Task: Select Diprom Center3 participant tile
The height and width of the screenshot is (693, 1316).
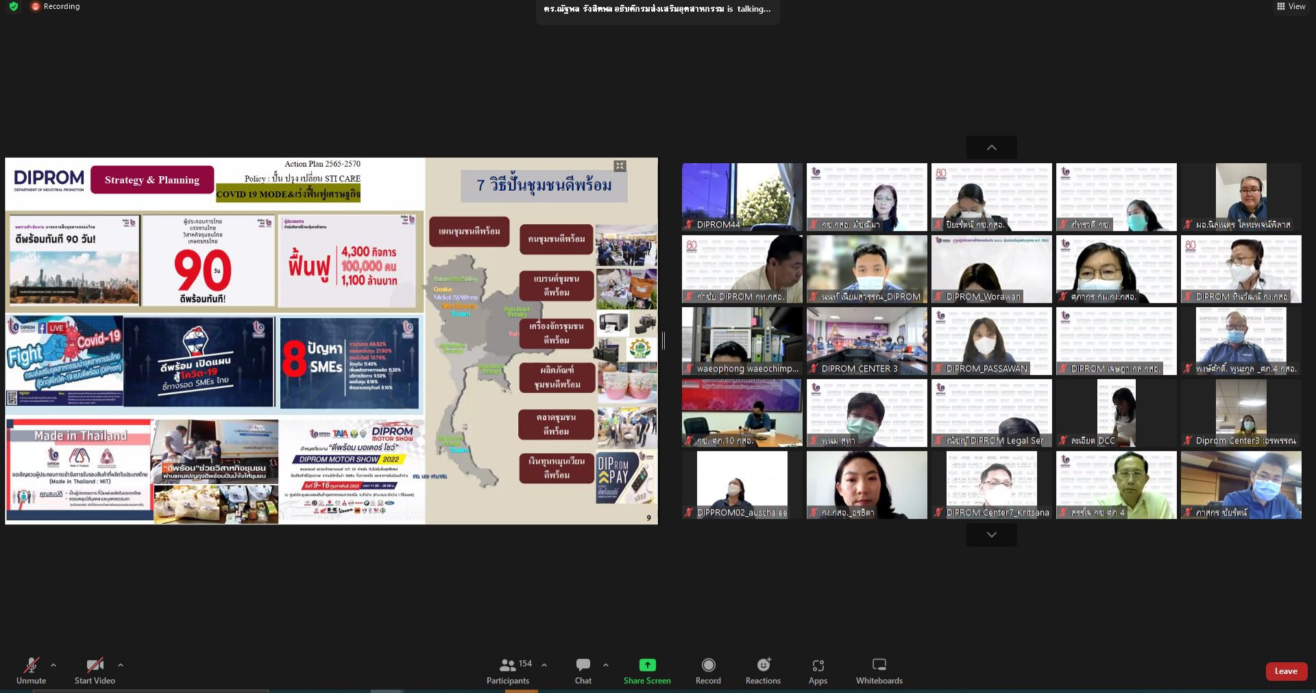Action: tap(1241, 413)
